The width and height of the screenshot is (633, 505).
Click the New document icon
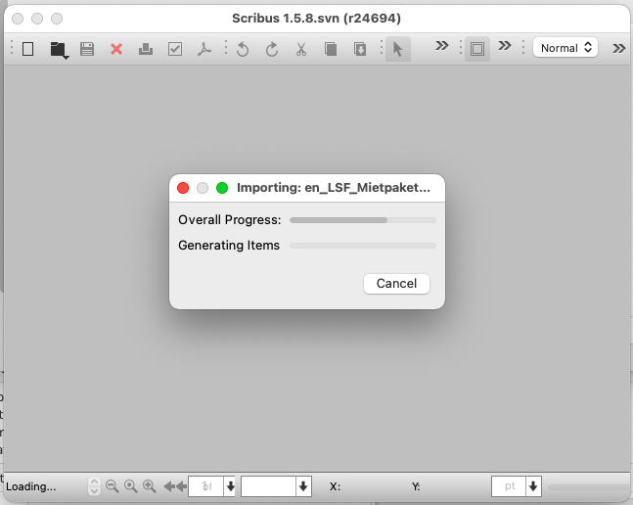[x=28, y=48]
